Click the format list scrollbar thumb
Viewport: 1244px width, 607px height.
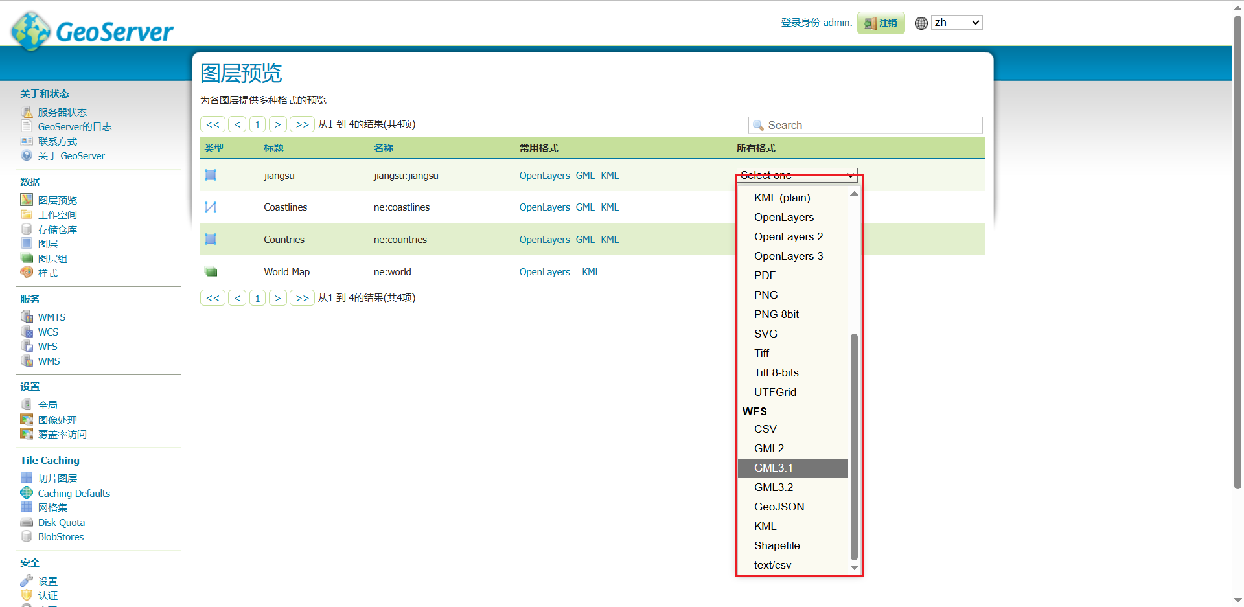[854, 447]
